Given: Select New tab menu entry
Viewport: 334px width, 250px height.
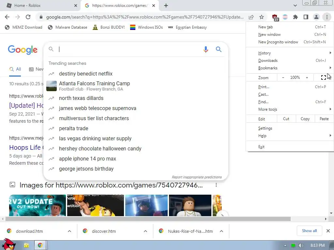Looking at the screenshot, I should tap(290, 27).
